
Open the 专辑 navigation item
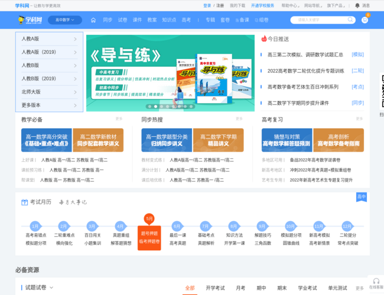(x=210, y=20)
